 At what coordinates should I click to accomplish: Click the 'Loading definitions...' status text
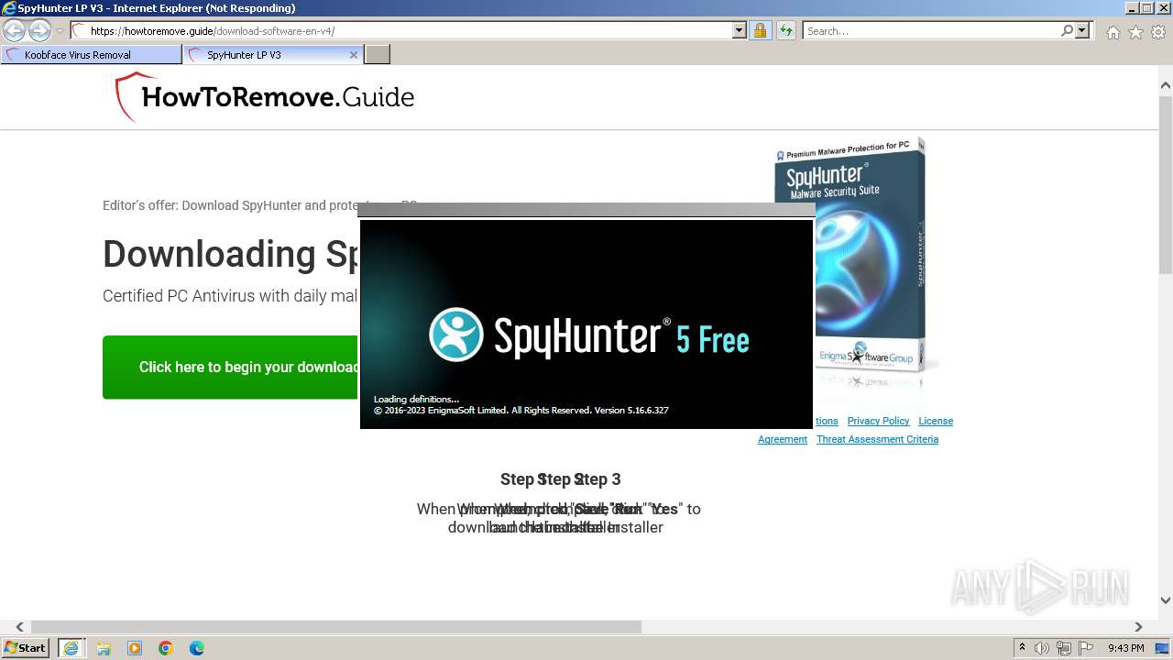(x=416, y=400)
